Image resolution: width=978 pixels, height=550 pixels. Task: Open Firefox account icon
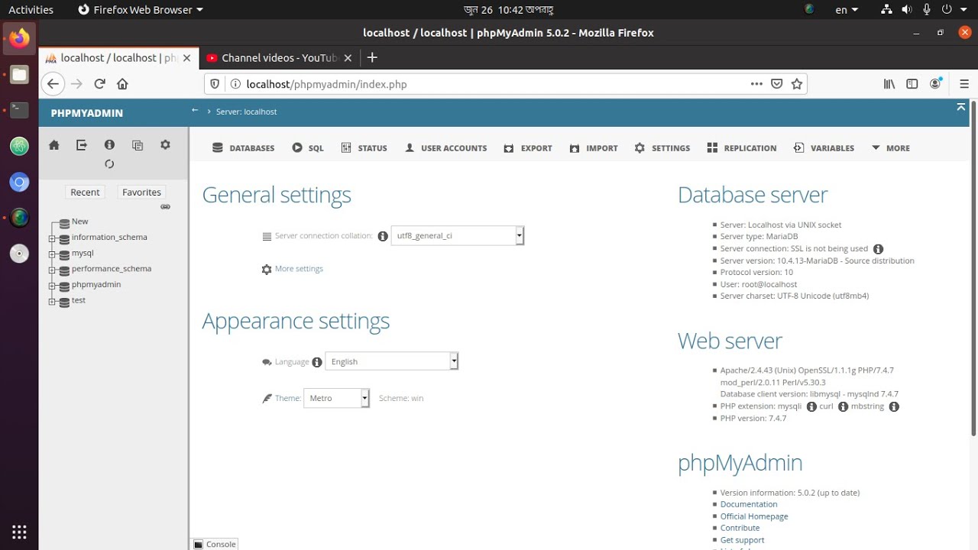coord(936,84)
